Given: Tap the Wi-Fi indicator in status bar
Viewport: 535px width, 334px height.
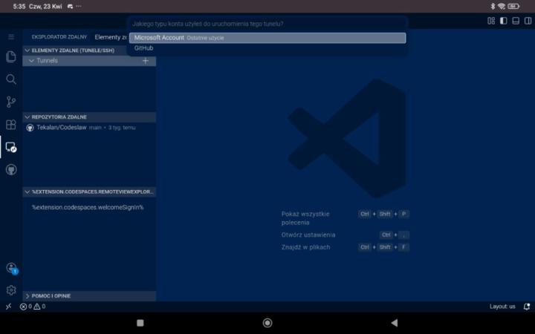Looking at the screenshot, I should click(502, 6).
